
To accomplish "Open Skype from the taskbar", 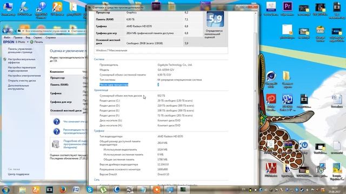I will point(90,189).
